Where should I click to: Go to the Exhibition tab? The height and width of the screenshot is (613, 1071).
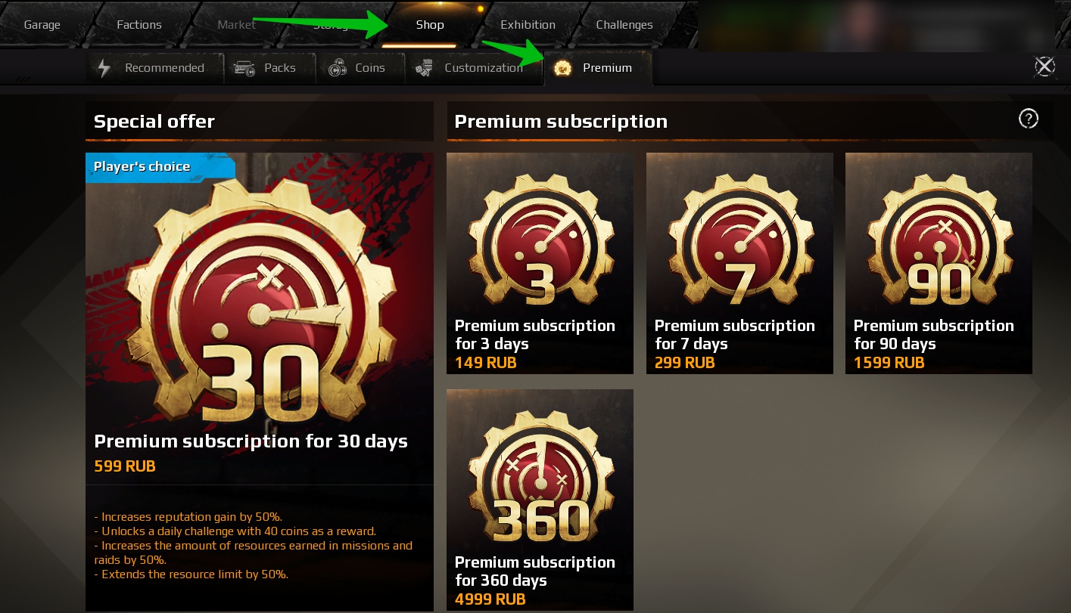pos(528,25)
